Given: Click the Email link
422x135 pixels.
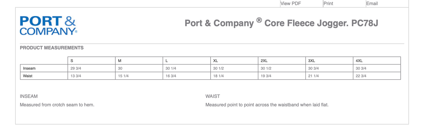Looking at the screenshot, I should point(372,3).
